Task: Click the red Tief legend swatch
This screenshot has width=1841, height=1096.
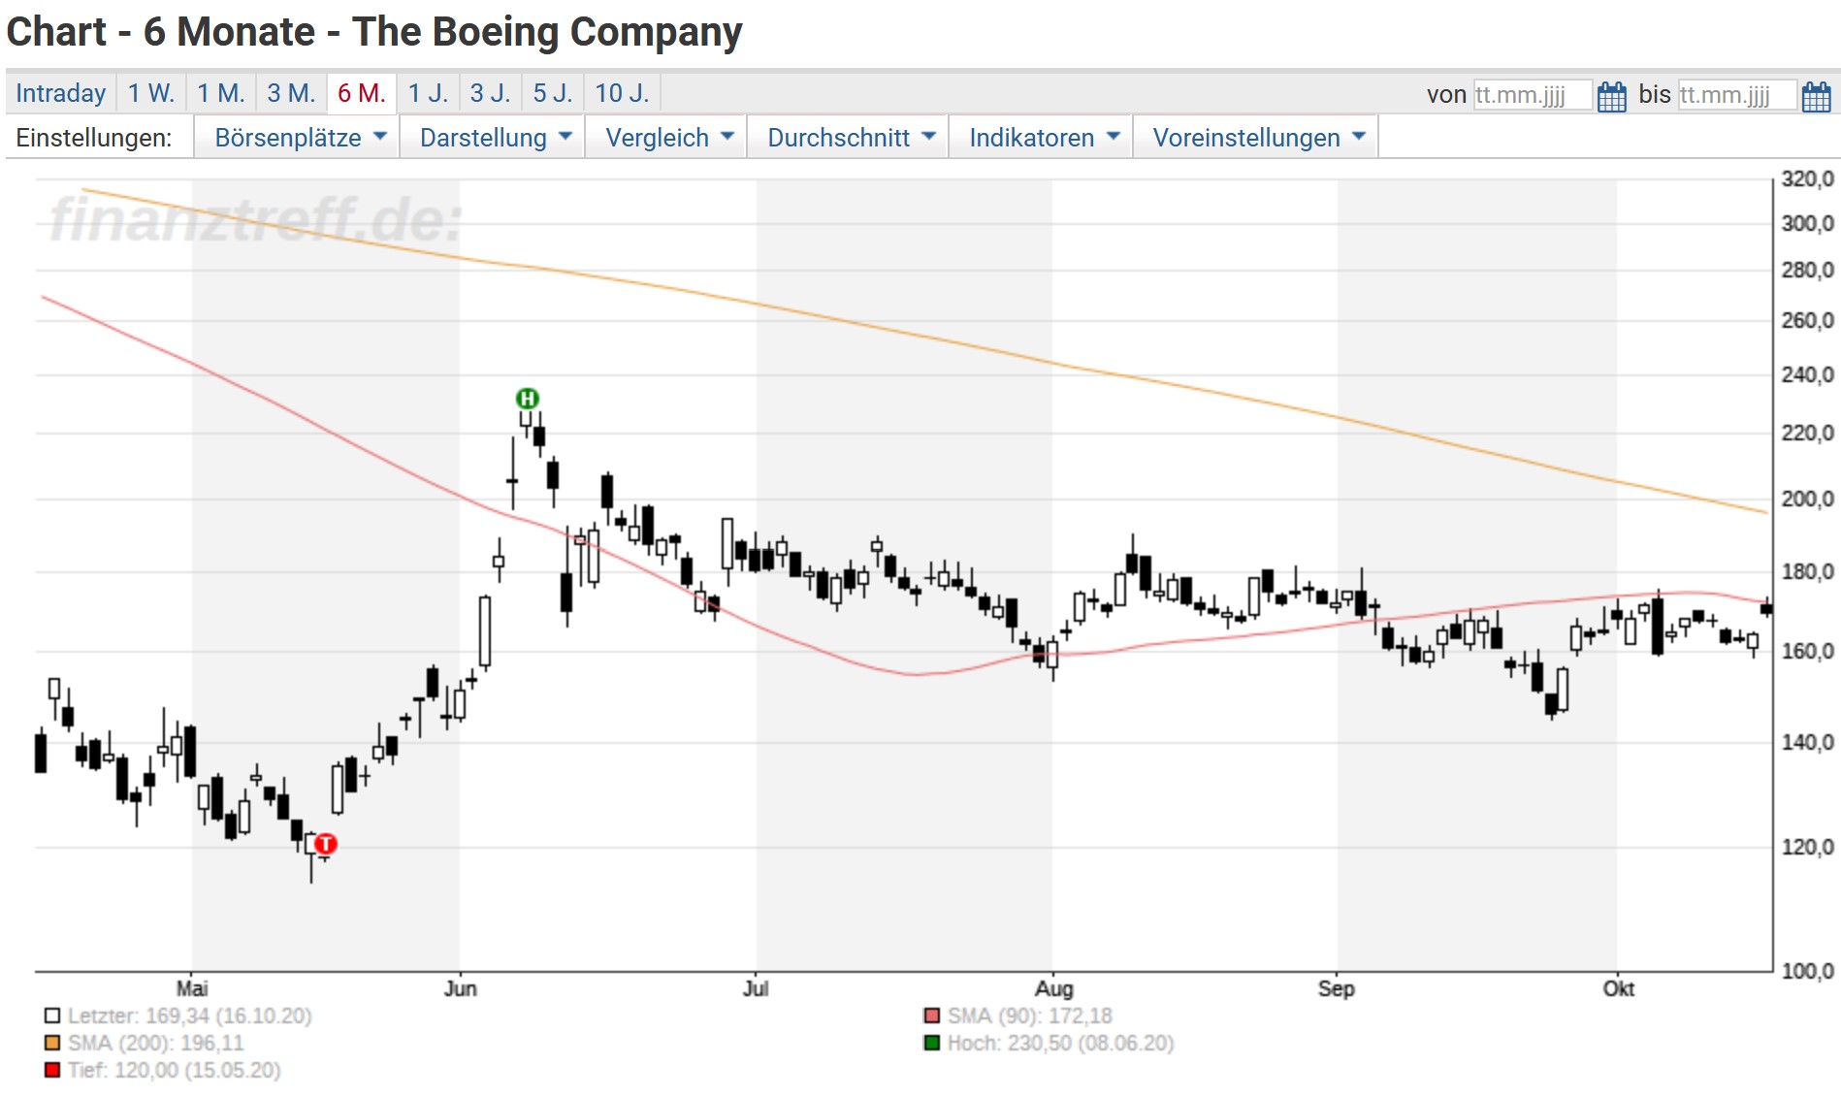Action: coord(52,1070)
